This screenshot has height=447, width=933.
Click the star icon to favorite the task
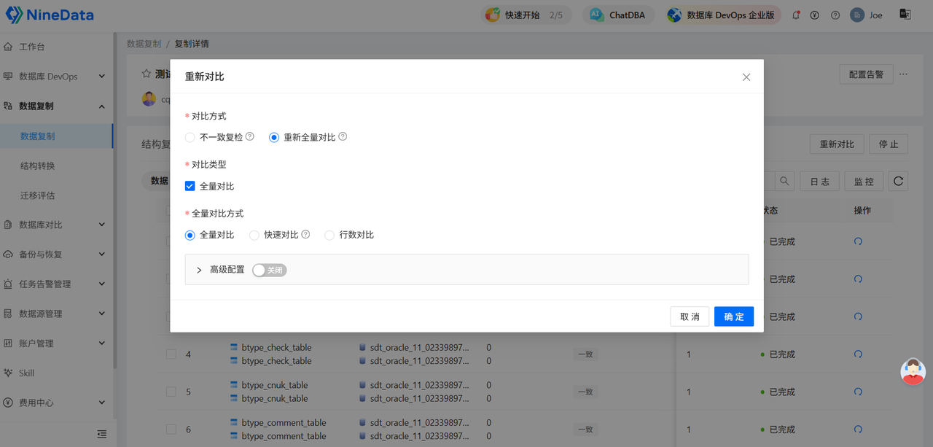146,74
